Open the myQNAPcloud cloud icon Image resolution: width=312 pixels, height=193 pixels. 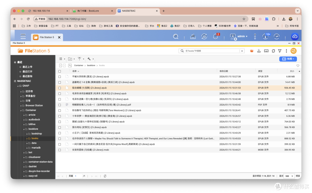[295, 37]
